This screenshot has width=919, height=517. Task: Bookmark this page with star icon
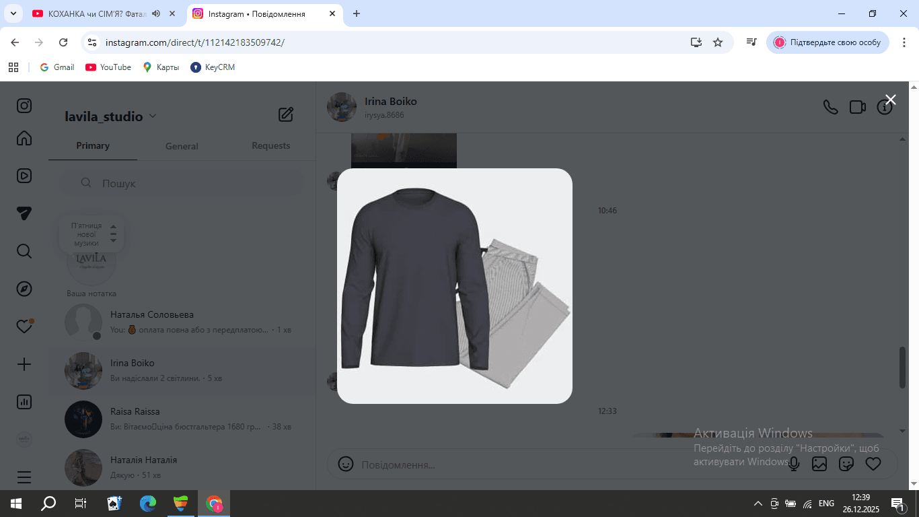pyautogui.click(x=718, y=42)
